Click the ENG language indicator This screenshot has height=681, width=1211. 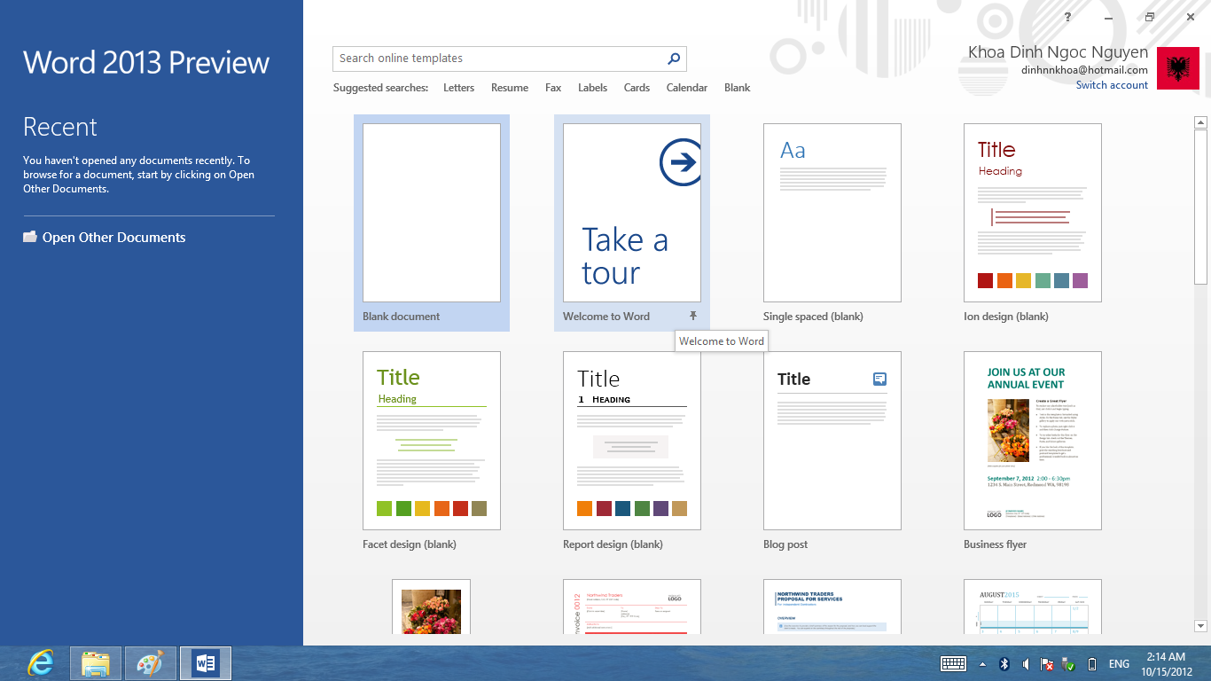[x=1119, y=664]
